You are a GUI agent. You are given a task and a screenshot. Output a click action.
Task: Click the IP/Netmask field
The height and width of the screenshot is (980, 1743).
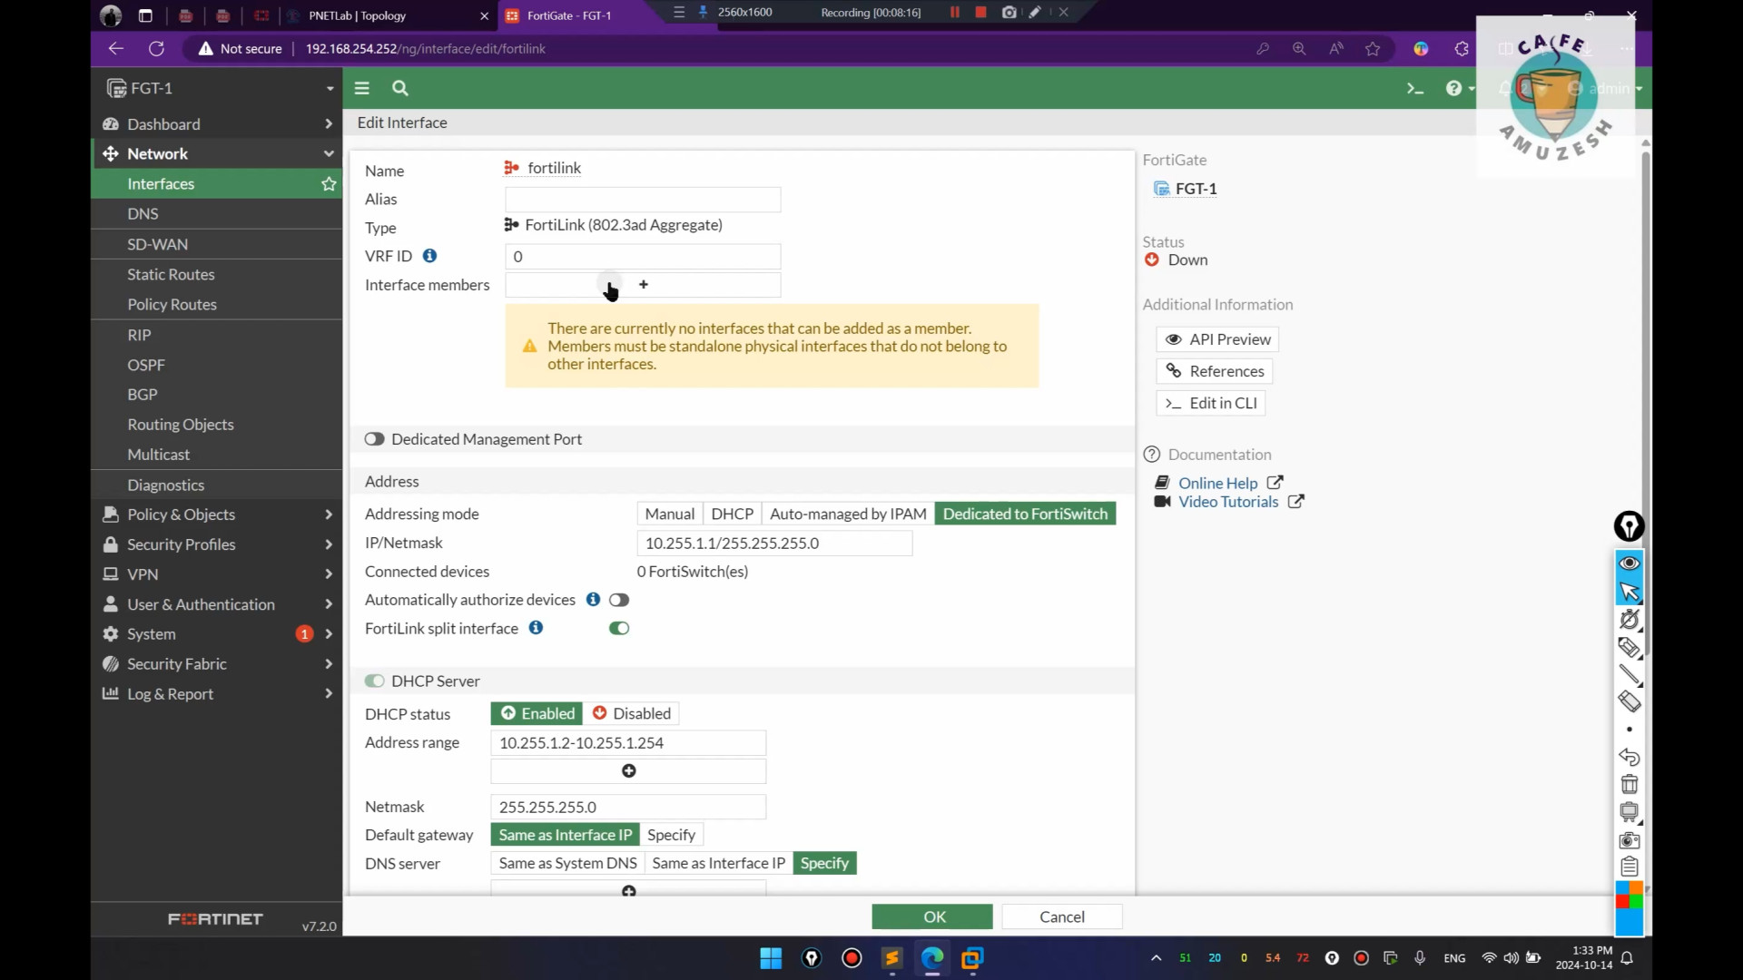click(x=774, y=544)
